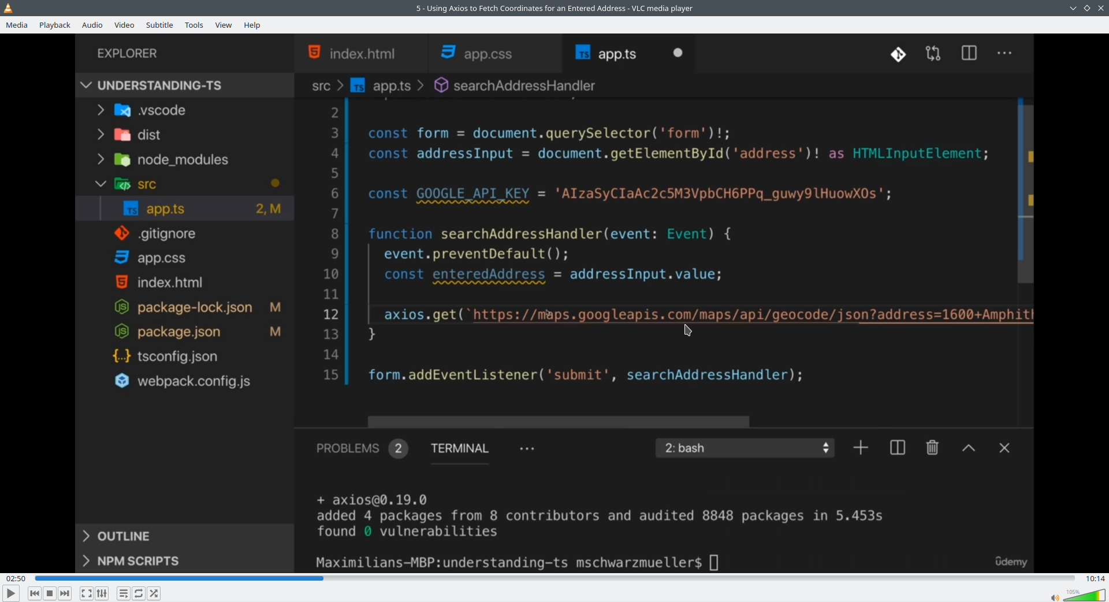Open the Audio menu
The image size is (1109, 602).
pos(92,25)
